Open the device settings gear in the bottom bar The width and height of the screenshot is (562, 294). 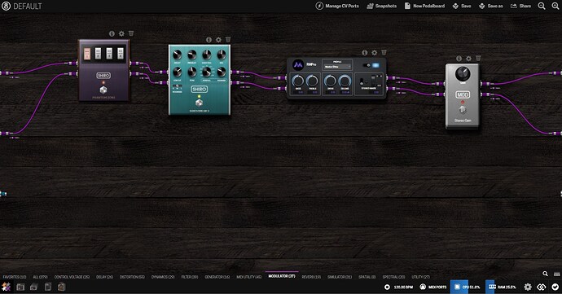[x=528, y=287]
